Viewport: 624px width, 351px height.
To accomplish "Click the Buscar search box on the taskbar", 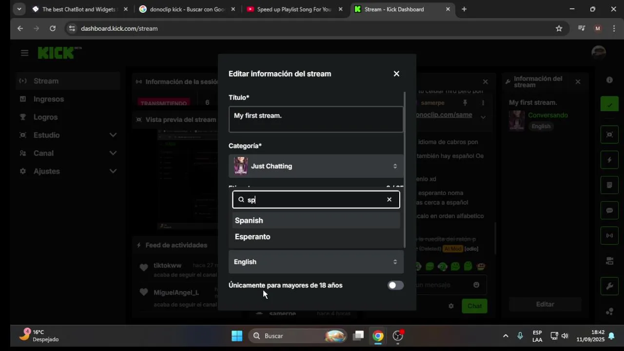I will pos(298,336).
